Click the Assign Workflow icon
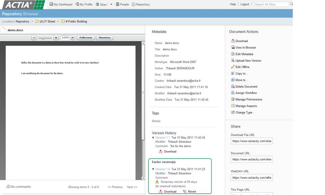325x195 pixels. [233, 93]
